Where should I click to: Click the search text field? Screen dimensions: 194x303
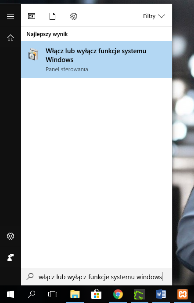[97, 277]
